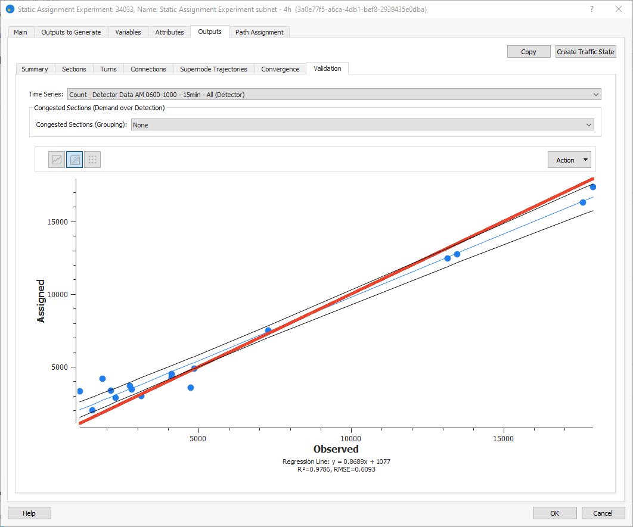Screen dimensions: 633x527
Task: Open the Time Series dropdown
Action: (x=334, y=94)
